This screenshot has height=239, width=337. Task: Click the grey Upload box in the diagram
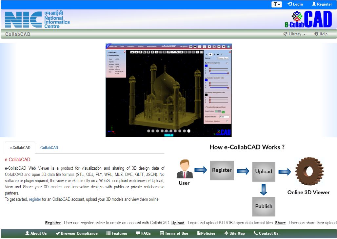264,172
